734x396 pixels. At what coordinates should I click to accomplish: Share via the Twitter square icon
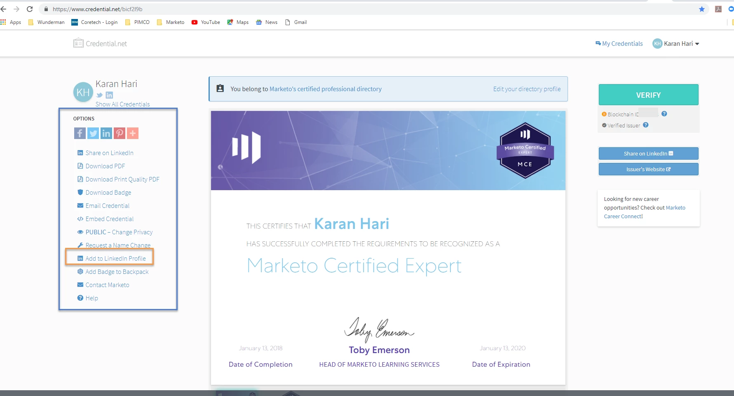93,133
